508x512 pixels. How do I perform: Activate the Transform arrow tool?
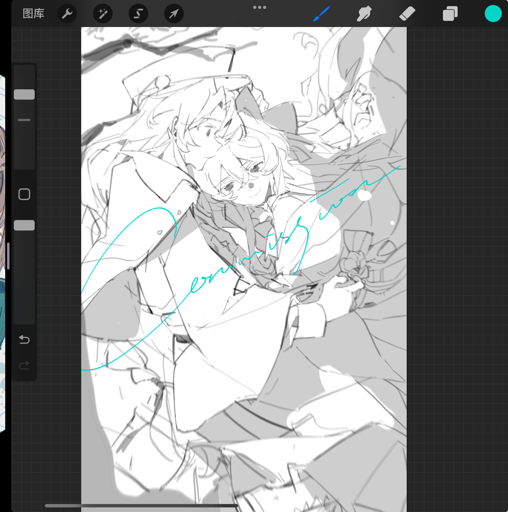tap(174, 14)
